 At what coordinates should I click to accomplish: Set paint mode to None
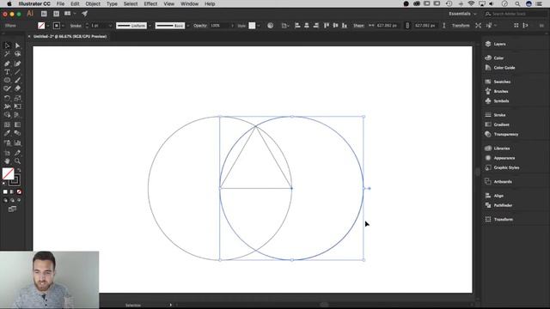(x=19, y=191)
